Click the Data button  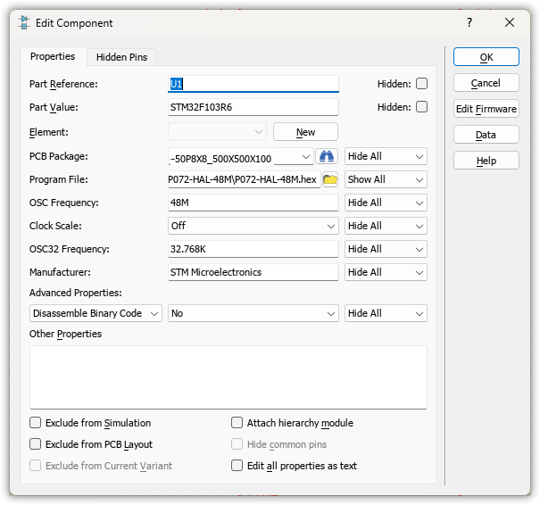(x=486, y=135)
